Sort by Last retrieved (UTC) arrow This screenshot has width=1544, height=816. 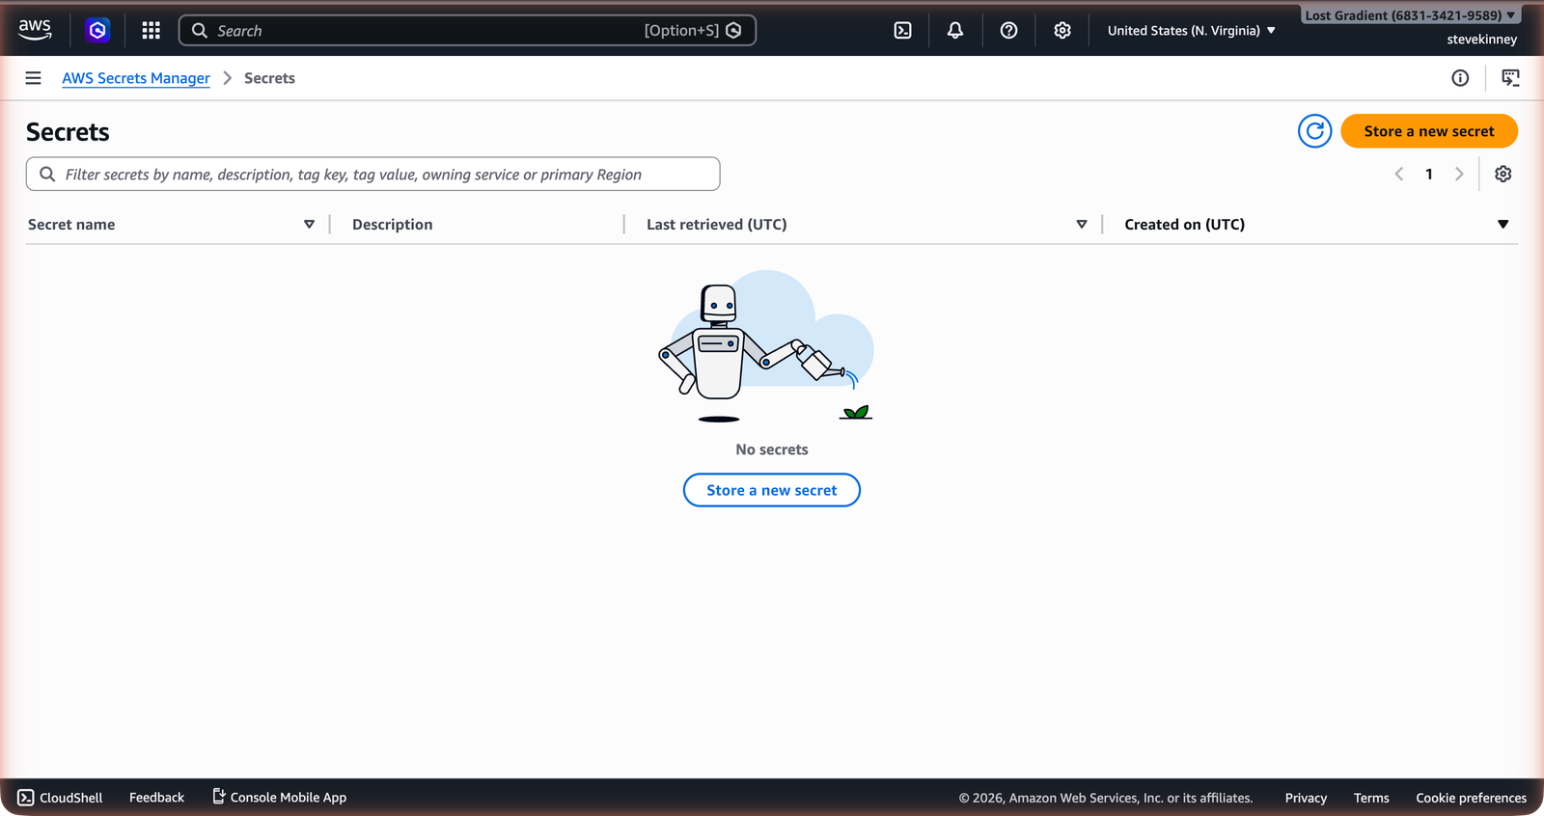pos(1082,225)
